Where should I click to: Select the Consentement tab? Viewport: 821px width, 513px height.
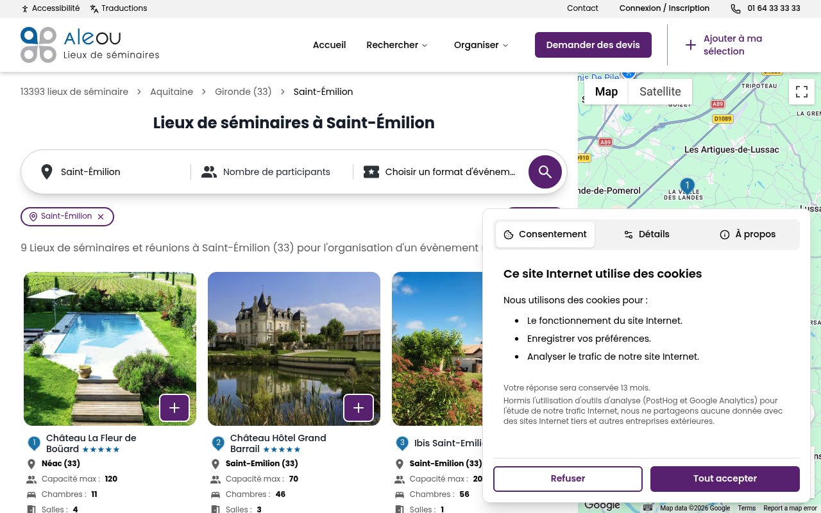545,235
